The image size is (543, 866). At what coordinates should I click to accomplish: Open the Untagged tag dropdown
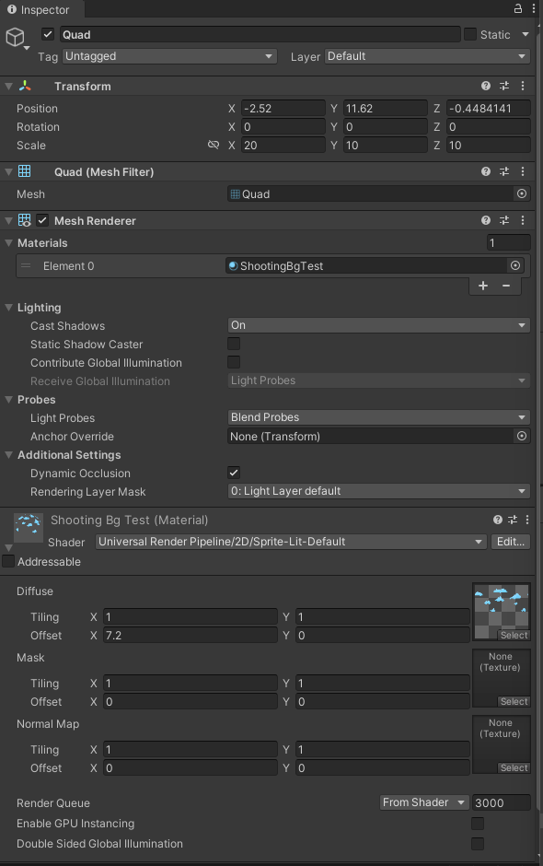169,56
